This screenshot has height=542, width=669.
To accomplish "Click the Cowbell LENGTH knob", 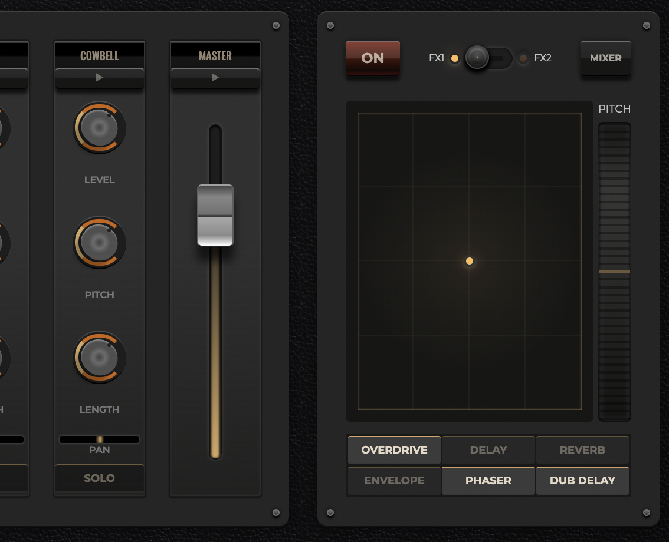I will pos(99,357).
